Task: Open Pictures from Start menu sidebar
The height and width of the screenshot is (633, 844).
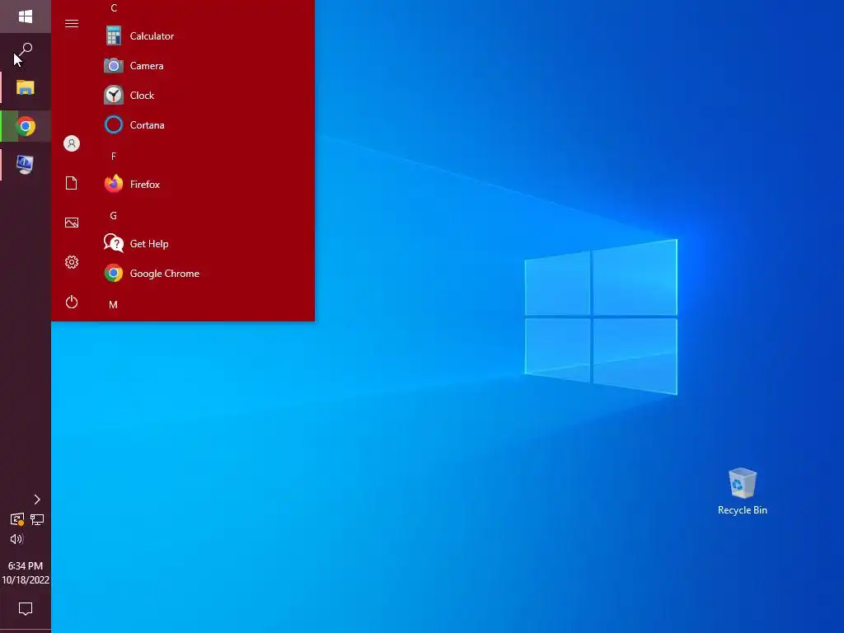Action: [x=72, y=223]
